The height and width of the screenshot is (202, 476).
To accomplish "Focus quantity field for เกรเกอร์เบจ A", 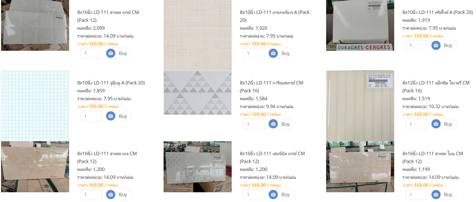I will pyautogui.click(x=254, y=53).
